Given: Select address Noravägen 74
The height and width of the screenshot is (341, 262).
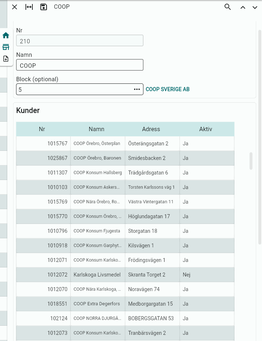Looking at the screenshot, I should pos(144,289).
